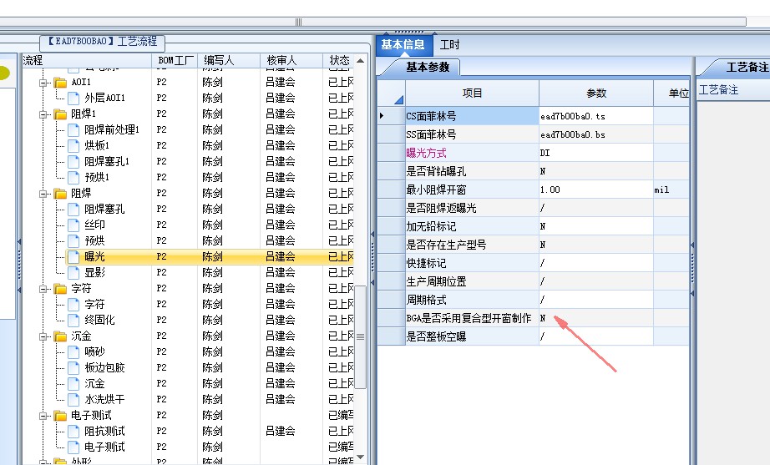The height and width of the screenshot is (465, 770).
Task: Select the 阻焊塞孔 process row
Action: 210,210
